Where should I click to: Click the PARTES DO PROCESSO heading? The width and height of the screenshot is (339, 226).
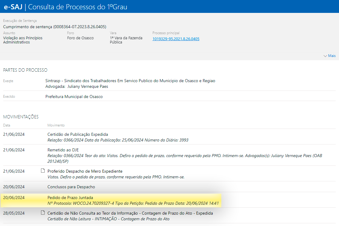25,70
